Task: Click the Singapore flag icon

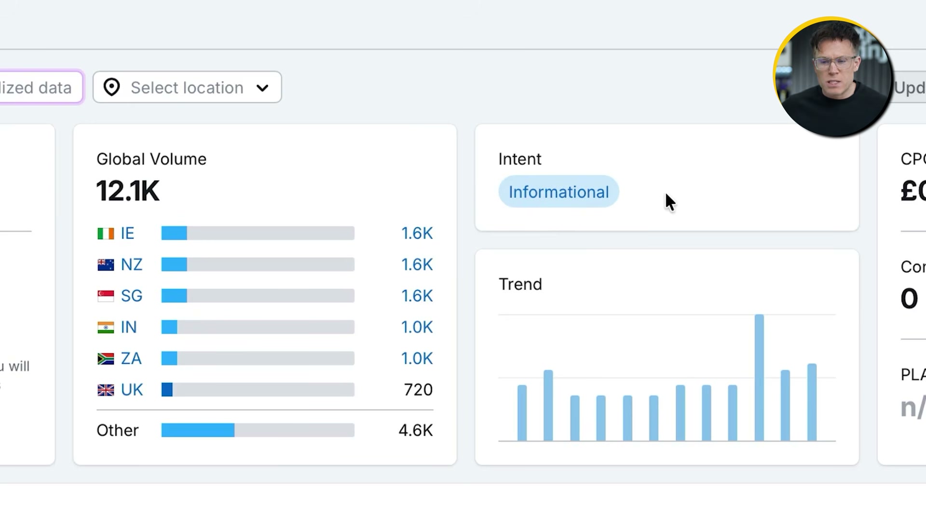Action: [105, 296]
